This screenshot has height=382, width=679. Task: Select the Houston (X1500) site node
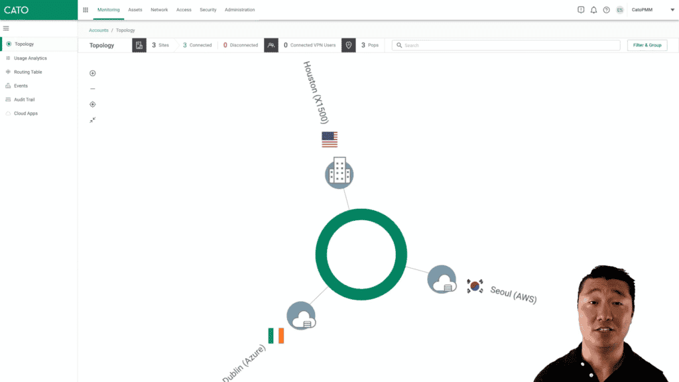pyautogui.click(x=339, y=172)
